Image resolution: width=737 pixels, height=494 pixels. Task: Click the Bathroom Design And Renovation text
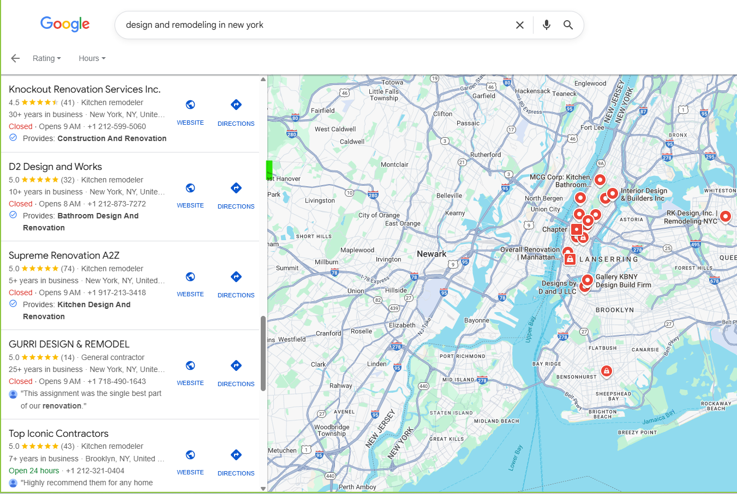tap(81, 222)
